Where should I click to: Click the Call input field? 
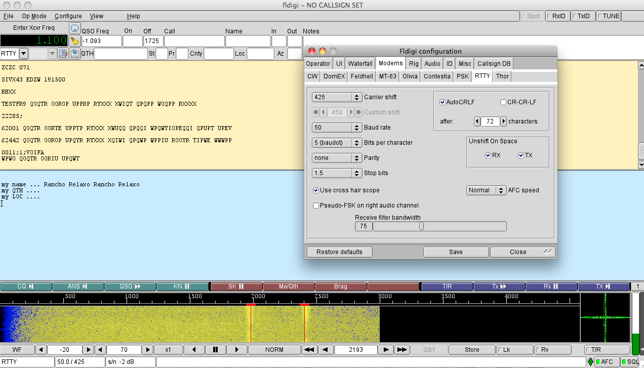click(x=194, y=41)
